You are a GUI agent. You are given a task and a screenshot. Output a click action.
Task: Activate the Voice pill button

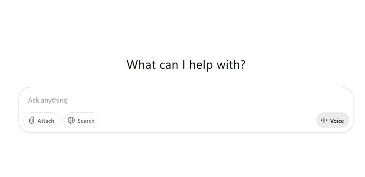[332, 120]
